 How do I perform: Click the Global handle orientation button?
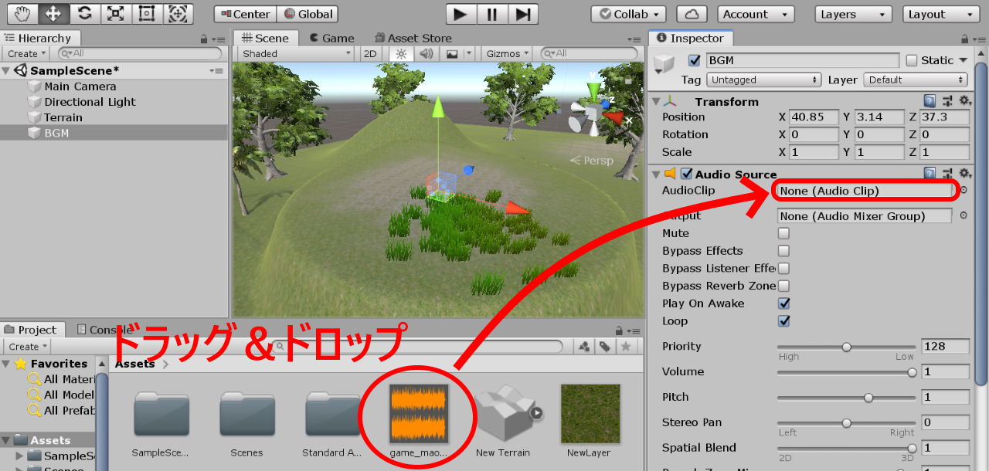tap(308, 13)
